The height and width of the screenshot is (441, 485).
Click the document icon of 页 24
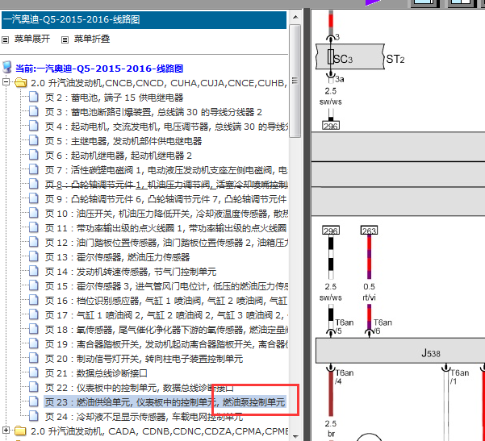coord(33,416)
